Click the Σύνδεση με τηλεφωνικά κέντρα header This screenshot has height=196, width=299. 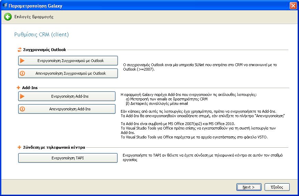click(x=54, y=147)
